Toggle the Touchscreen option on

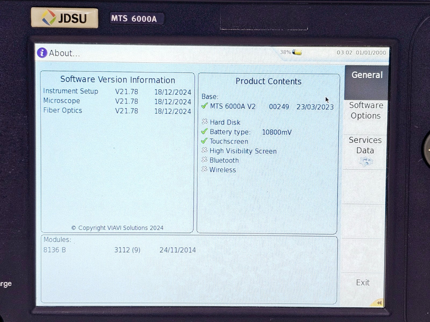228,141
